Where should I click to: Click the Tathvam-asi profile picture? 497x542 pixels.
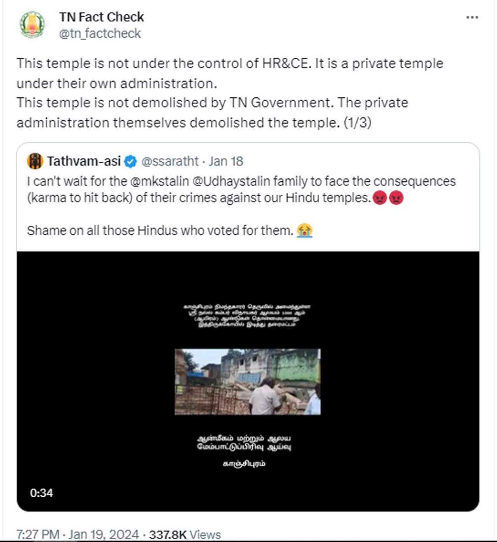[35, 161]
